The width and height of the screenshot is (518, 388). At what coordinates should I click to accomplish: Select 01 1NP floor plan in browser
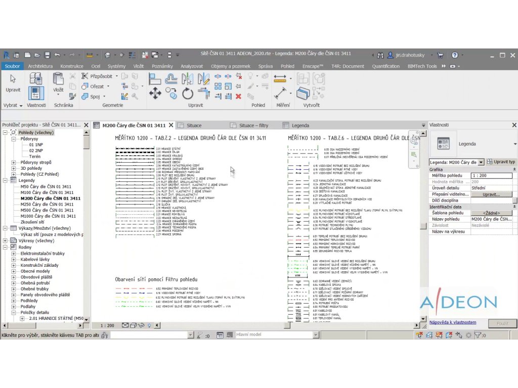pos(36,144)
